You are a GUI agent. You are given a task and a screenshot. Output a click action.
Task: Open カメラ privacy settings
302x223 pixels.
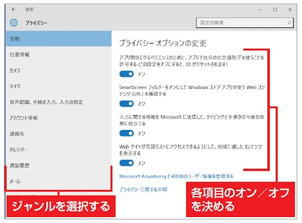pyautogui.click(x=58, y=70)
